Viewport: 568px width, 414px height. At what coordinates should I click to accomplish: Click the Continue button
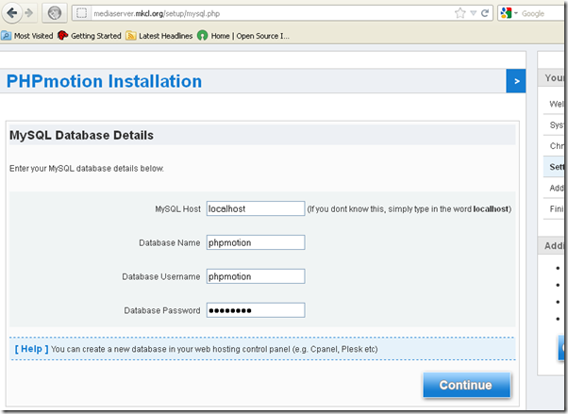click(x=467, y=385)
